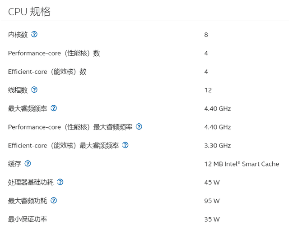289x233 pixels.
Task: Click the core count value 8
Action: [x=206, y=35]
